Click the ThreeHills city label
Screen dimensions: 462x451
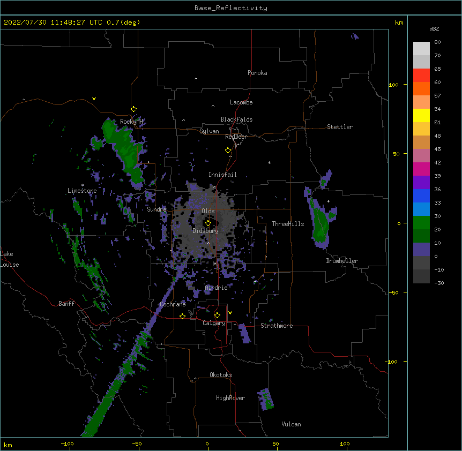point(288,224)
